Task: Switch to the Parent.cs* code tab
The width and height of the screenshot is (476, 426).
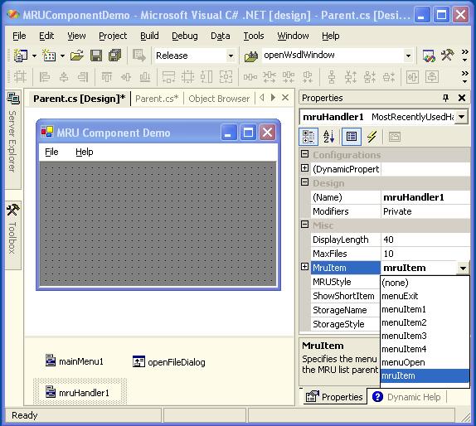Action: 157,99
